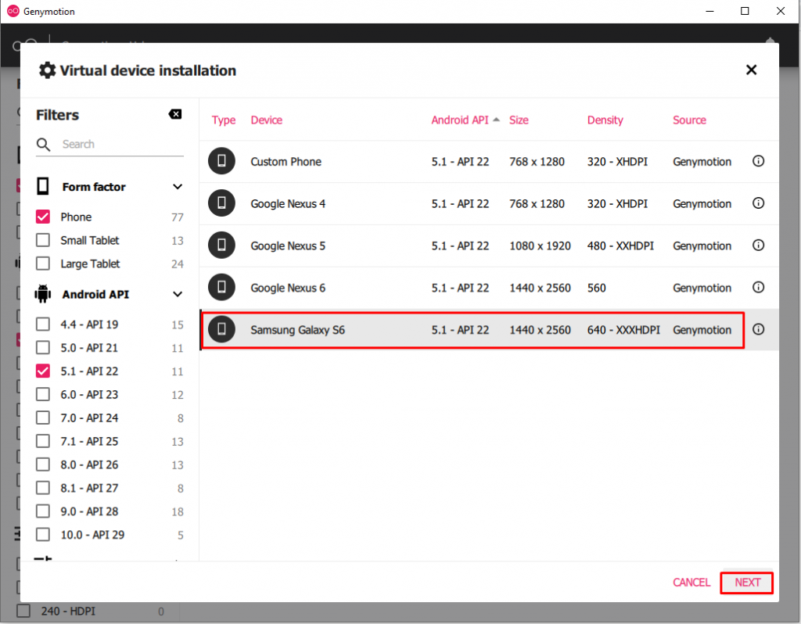Uncheck the 5.1 - API 22 filter
The width and height of the screenshot is (801, 624).
click(x=43, y=371)
